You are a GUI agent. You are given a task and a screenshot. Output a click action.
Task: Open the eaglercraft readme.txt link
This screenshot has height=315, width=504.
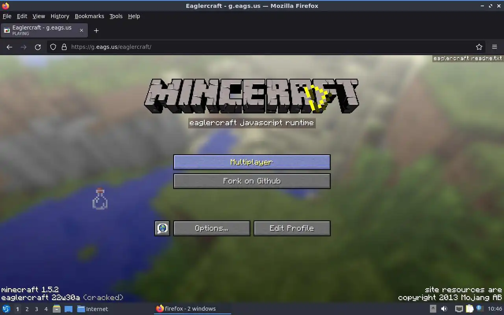[468, 58]
